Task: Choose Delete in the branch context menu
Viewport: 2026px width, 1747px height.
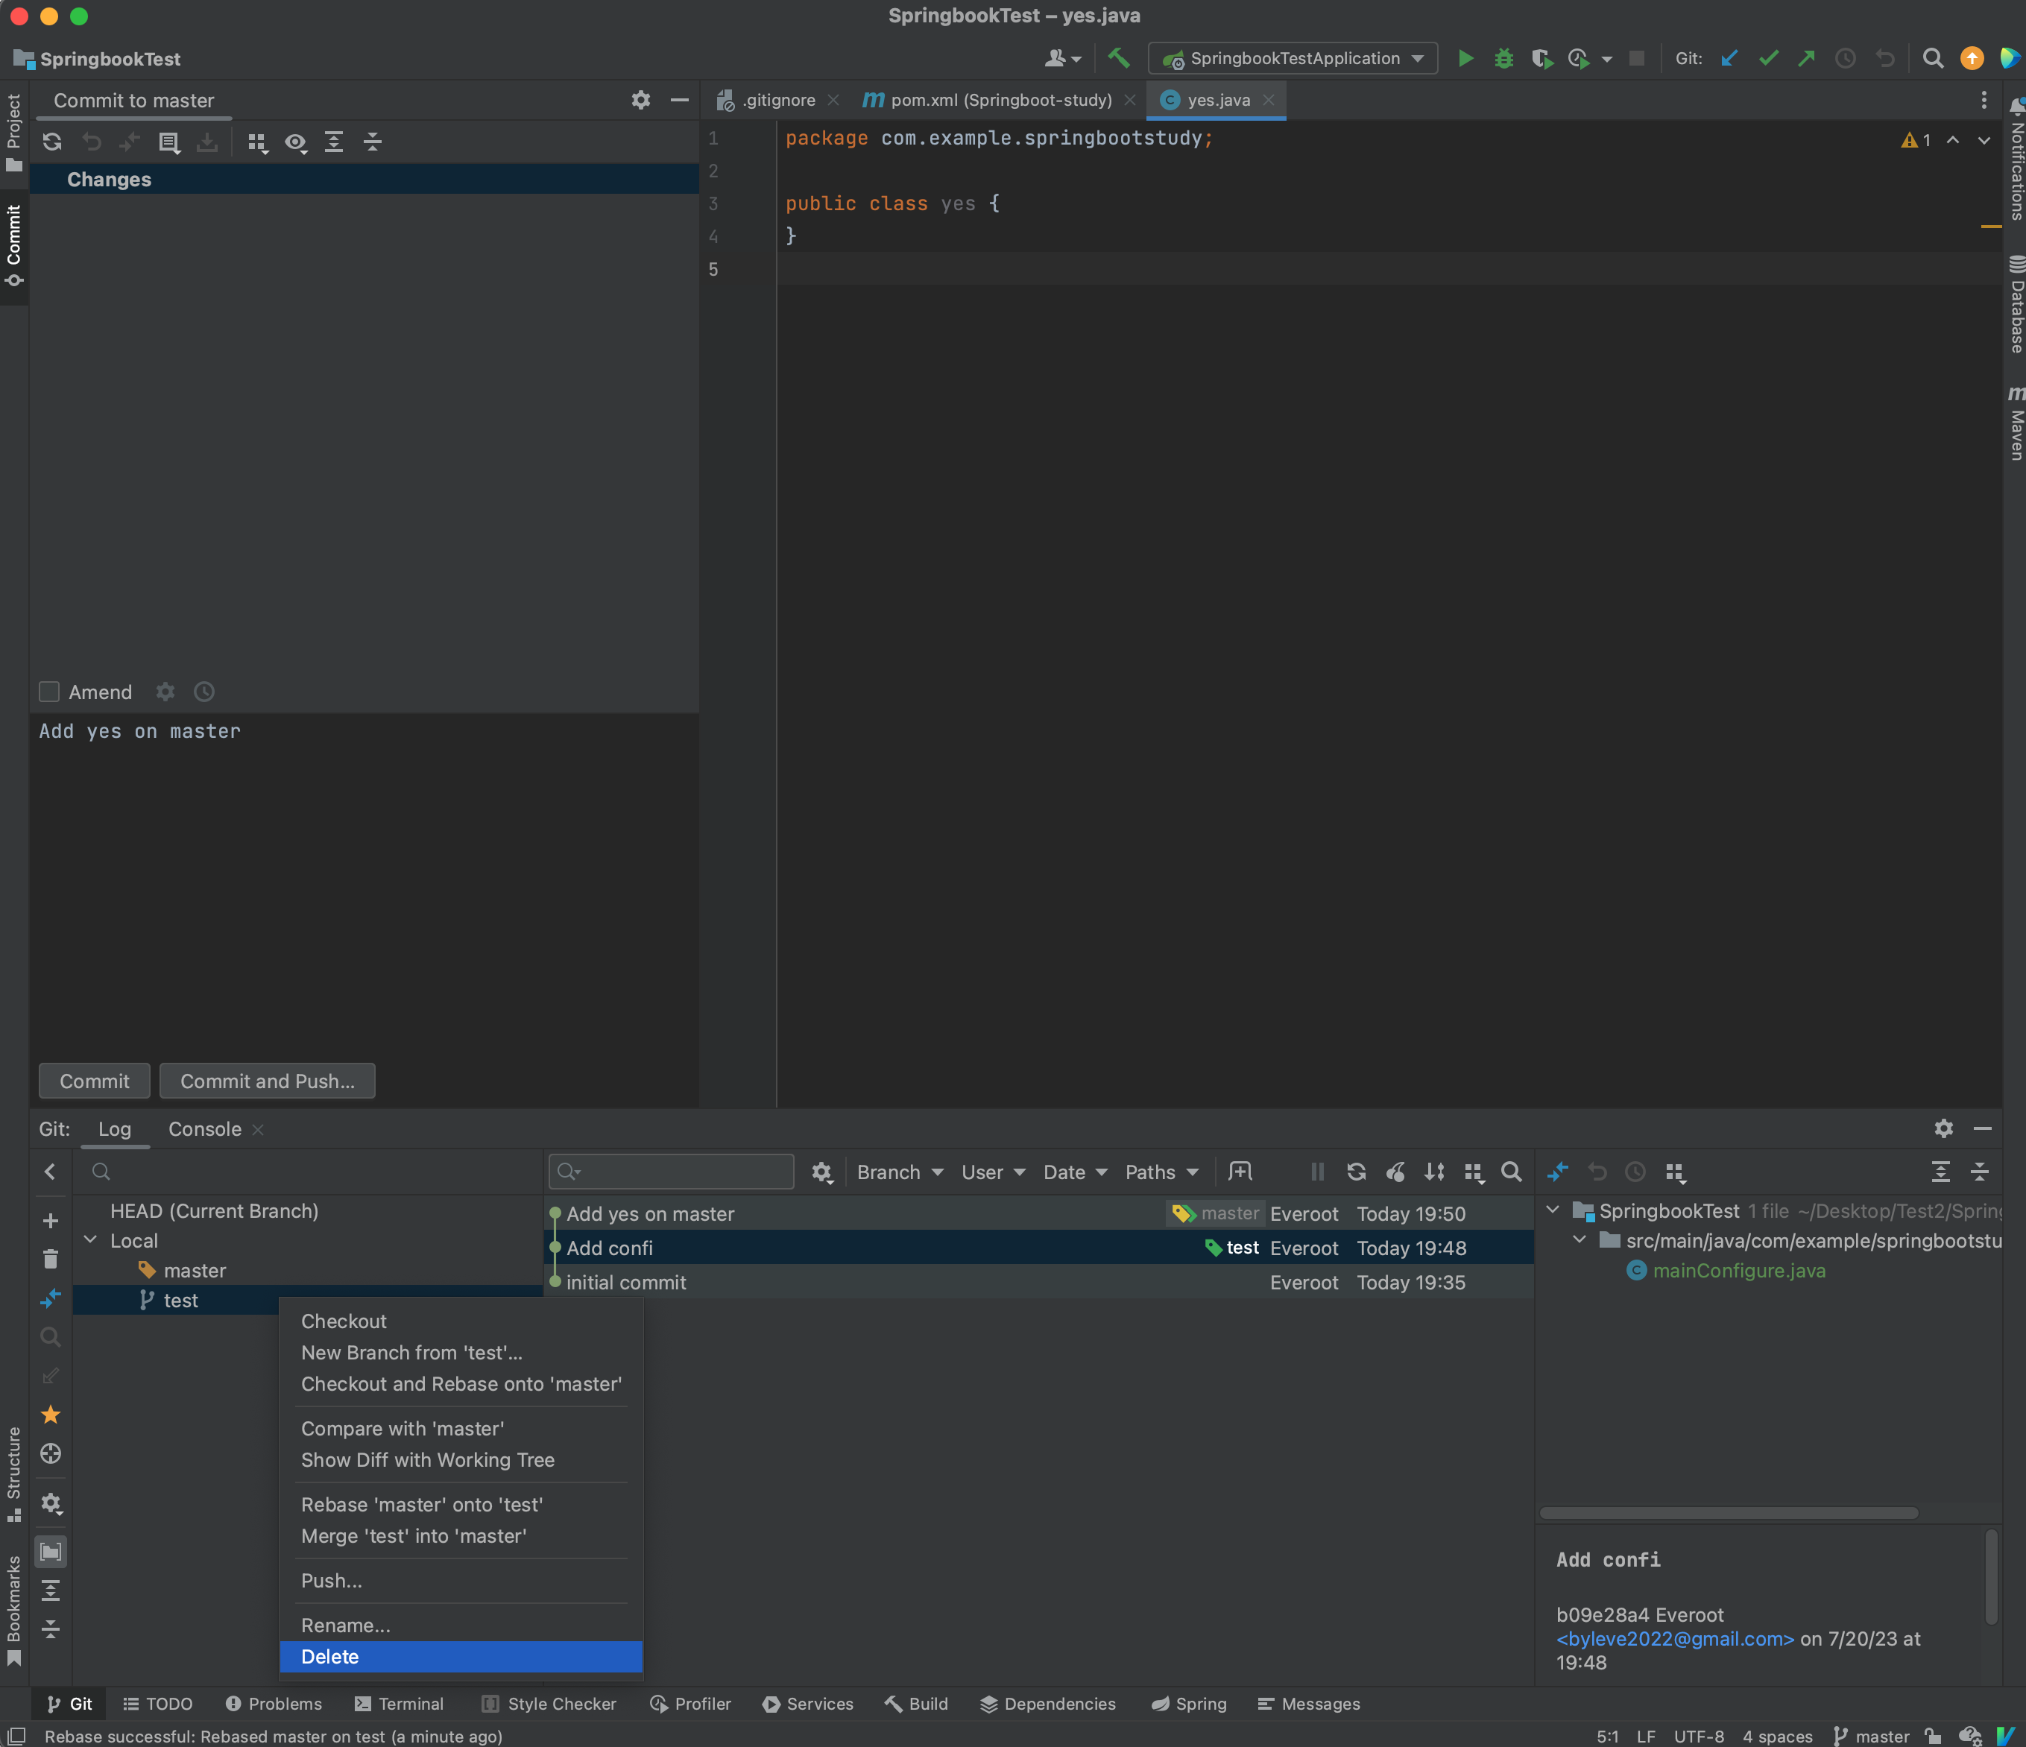Action: (461, 1656)
